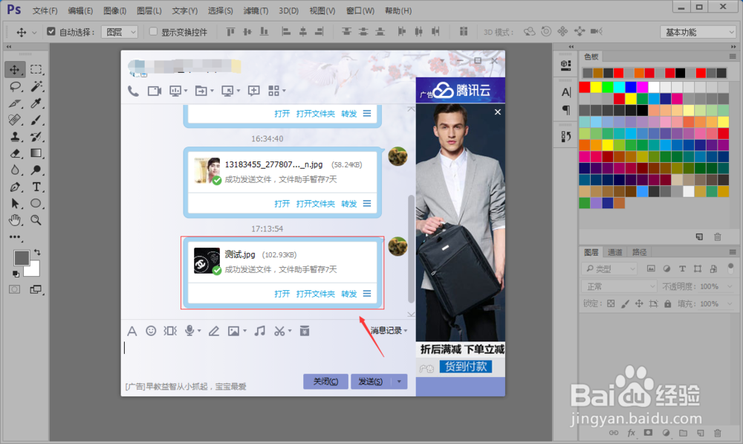Toggle layer filter on/off switch

pyautogui.click(x=730, y=268)
